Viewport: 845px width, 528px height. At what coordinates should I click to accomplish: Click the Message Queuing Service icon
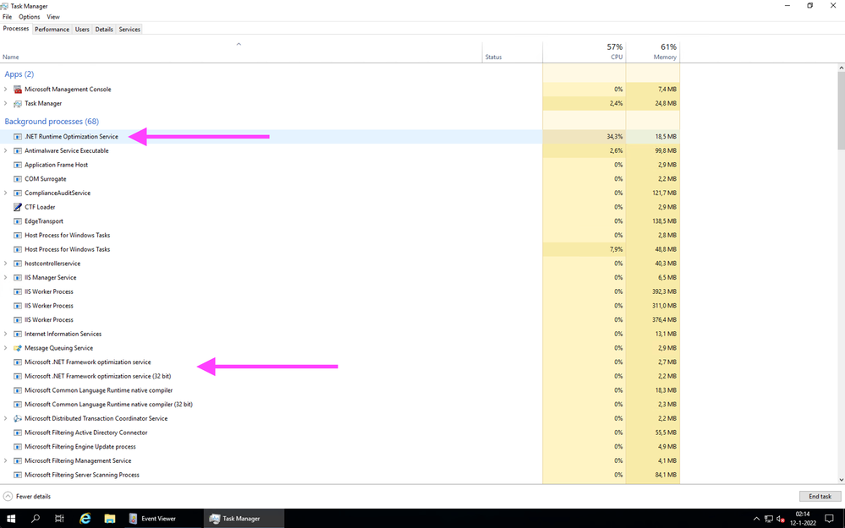pos(18,348)
